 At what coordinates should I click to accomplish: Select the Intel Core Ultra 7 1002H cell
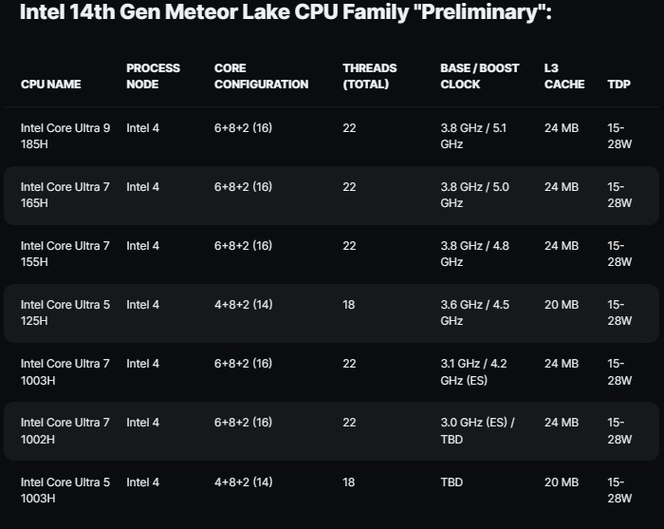pos(65,430)
